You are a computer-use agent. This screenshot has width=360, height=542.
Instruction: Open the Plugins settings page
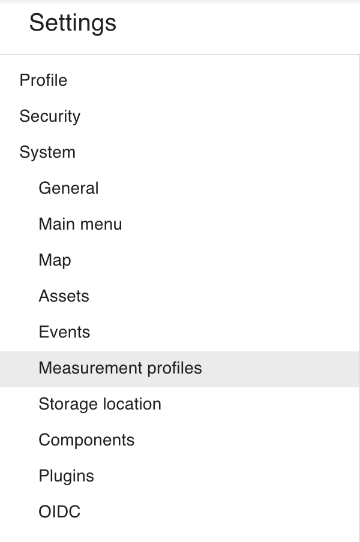(x=66, y=476)
